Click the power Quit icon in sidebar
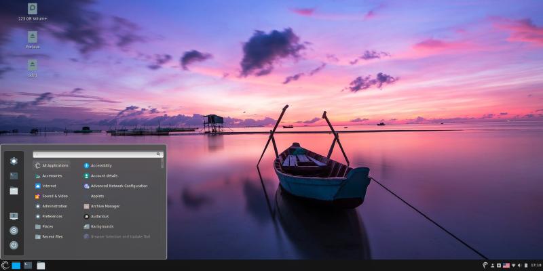 tap(14, 245)
